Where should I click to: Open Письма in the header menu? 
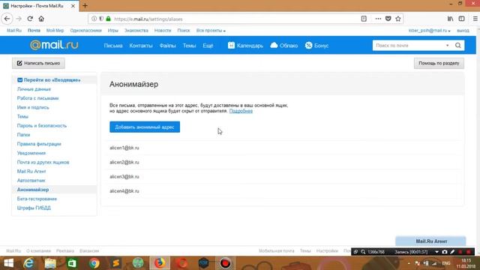[x=113, y=46]
